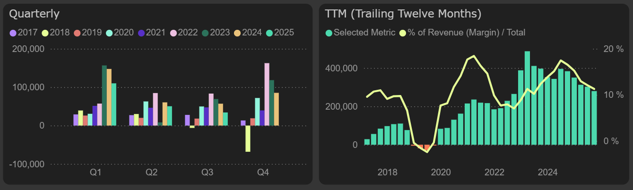
Task: Hide the 2019 series via its legend label
Action: [x=92, y=33]
